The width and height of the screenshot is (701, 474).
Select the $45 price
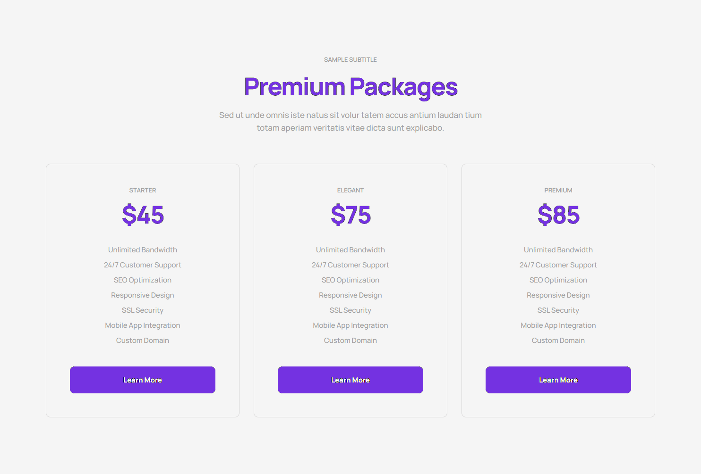click(143, 215)
